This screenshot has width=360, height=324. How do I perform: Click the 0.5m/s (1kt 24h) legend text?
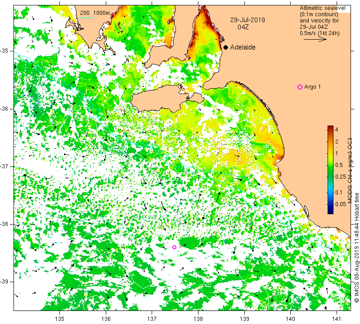pos(319,33)
